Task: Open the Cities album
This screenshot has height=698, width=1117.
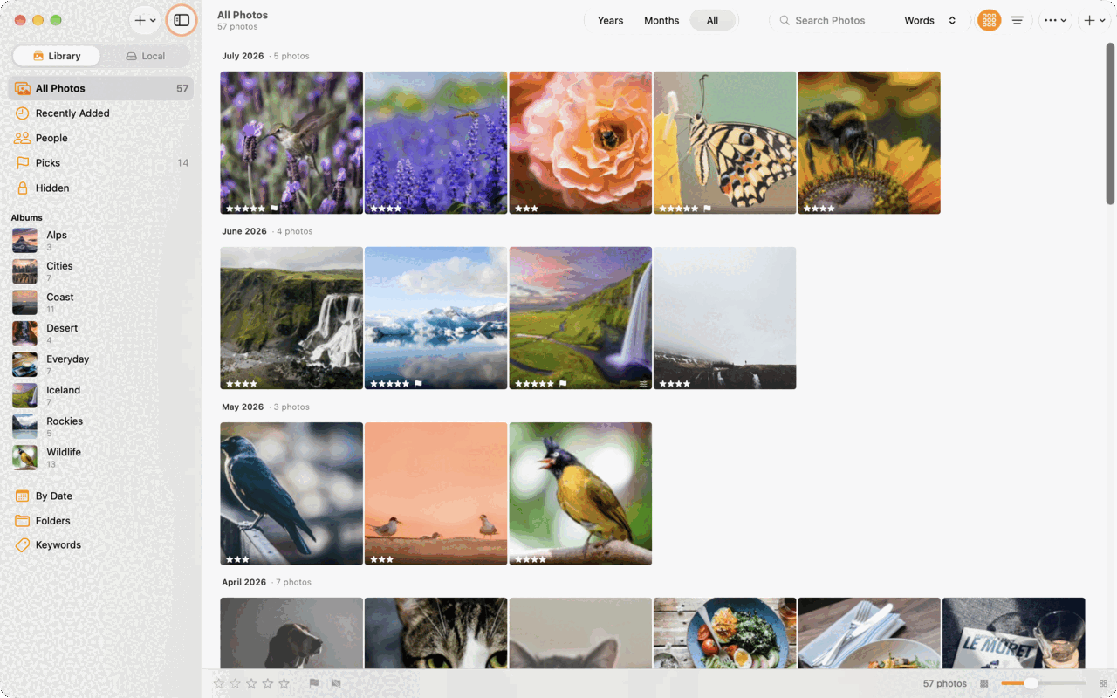Action: (100, 271)
